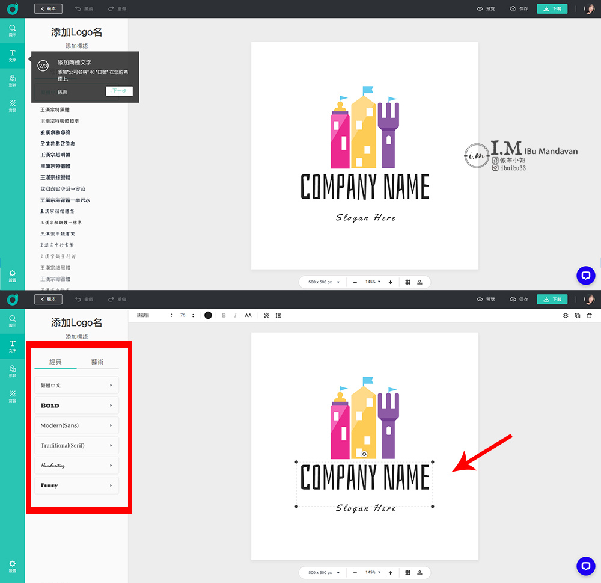
Task: Click the stamp icon in lower editor's bottom bar
Action: (x=419, y=573)
